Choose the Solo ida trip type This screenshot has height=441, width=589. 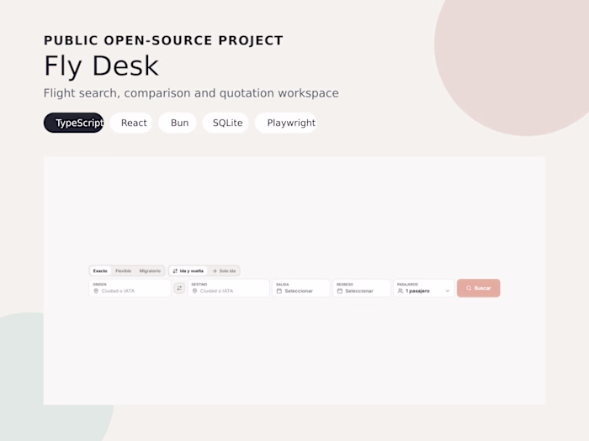click(224, 270)
